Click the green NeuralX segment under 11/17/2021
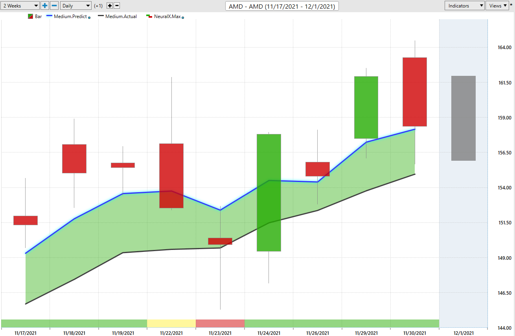 [26, 323]
